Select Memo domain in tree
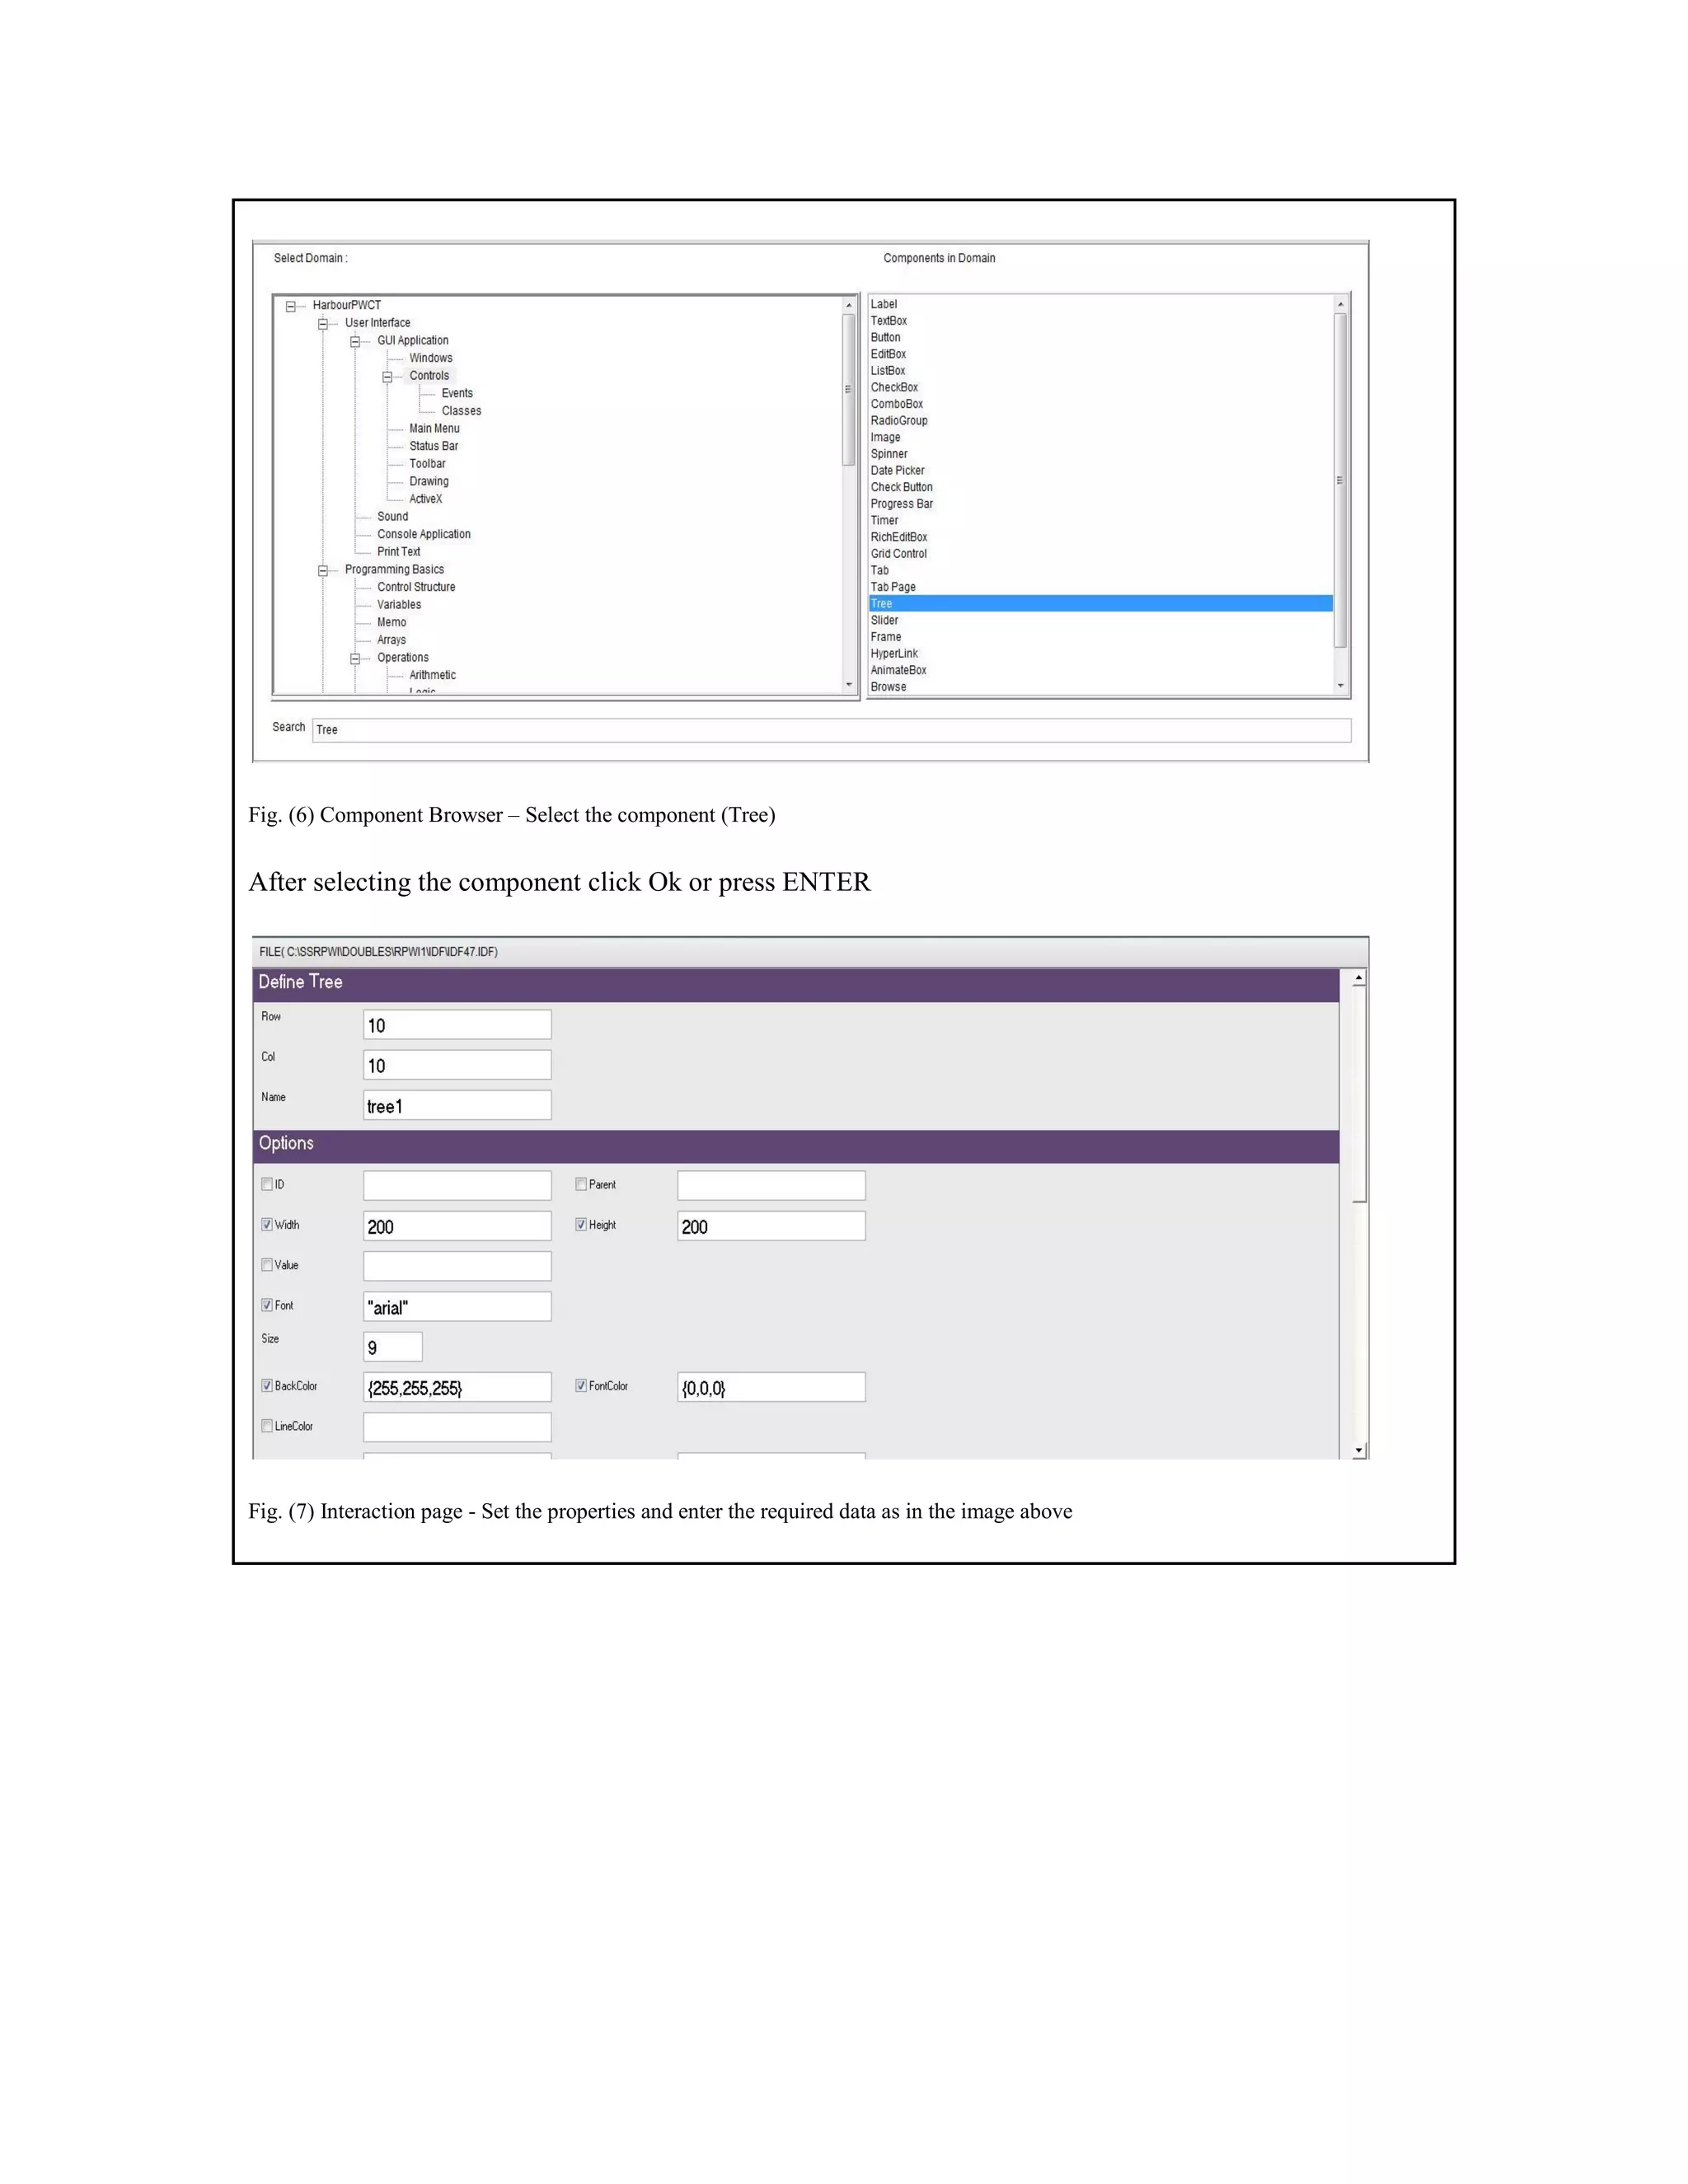The width and height of the screenshot is (1688, 2184). click(x=391, y=622)
